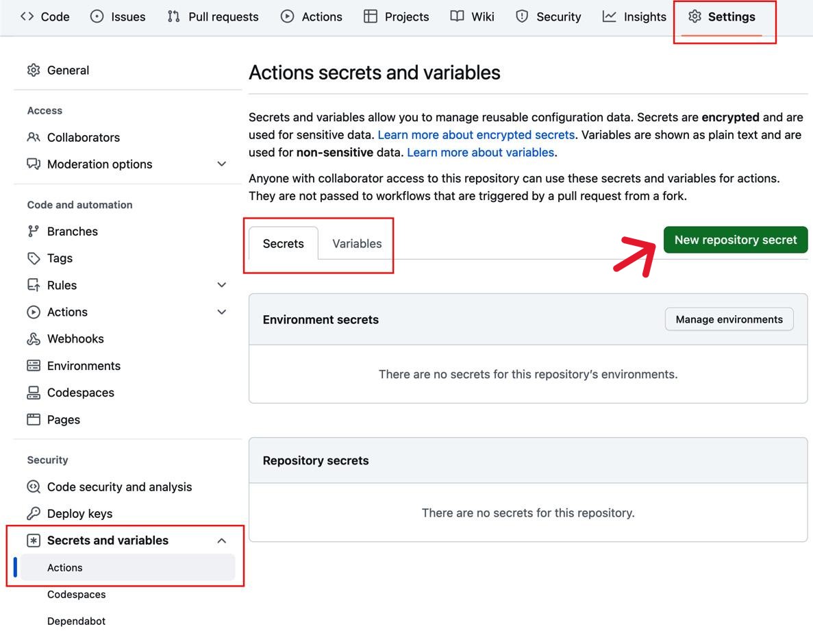Open Tags settings
Image resolution: width=813 pixels, height=631 pixels.
click(60, 258)
